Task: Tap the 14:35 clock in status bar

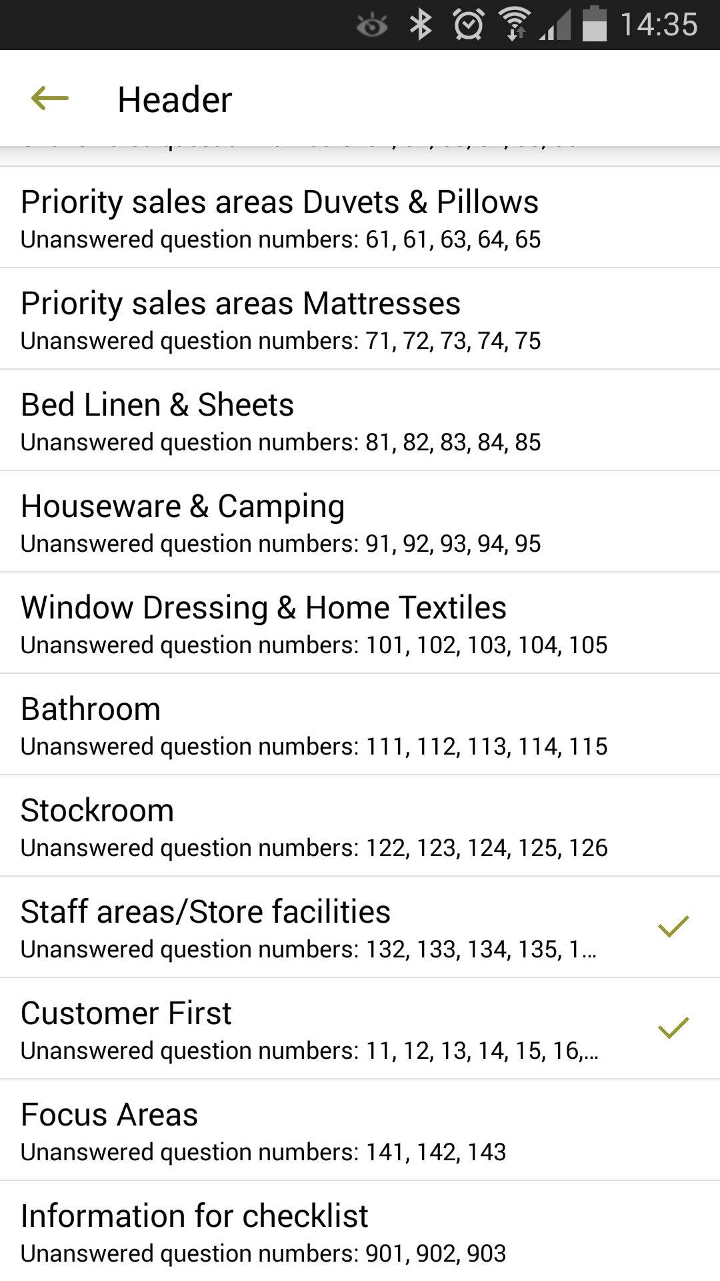Action: click(659, 25)
